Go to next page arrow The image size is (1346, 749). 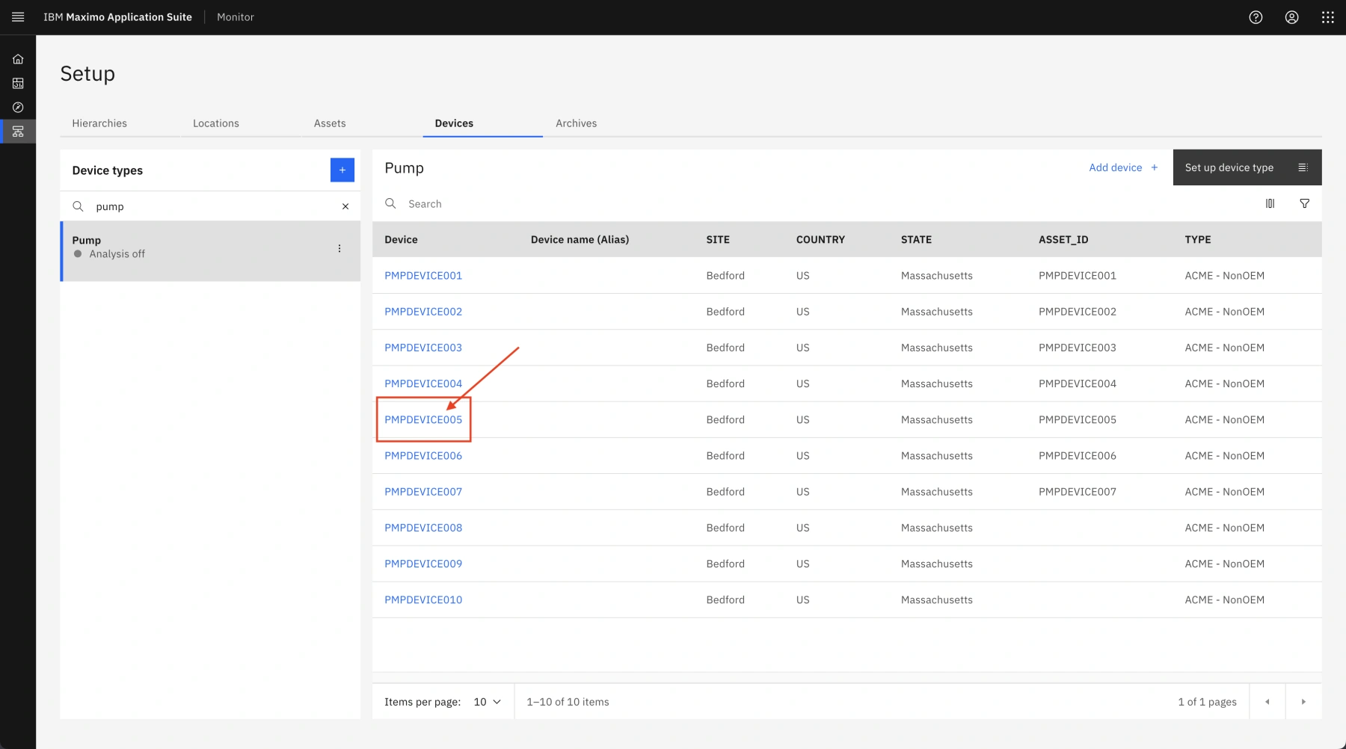tap(1303, 702)
